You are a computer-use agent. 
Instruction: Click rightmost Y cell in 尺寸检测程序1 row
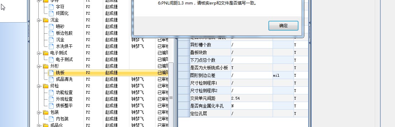point(301,83)
